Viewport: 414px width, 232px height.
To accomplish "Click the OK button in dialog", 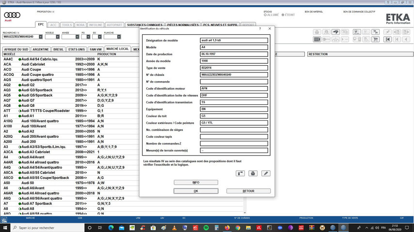I will pos(196,191).
